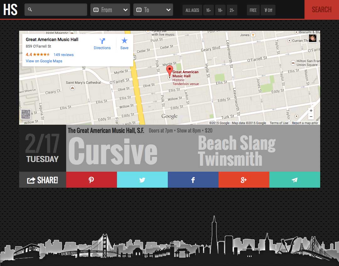This screenshot has width=339, height=266.
Task: Click the red SEARCH button
Action: (x=322, y=9)
